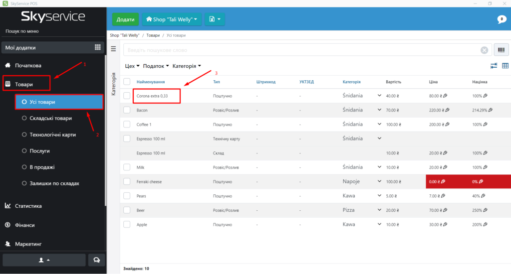511x274 pixels.
Task: Click the swap arrows icon above table
Action: tap(494, 66)
